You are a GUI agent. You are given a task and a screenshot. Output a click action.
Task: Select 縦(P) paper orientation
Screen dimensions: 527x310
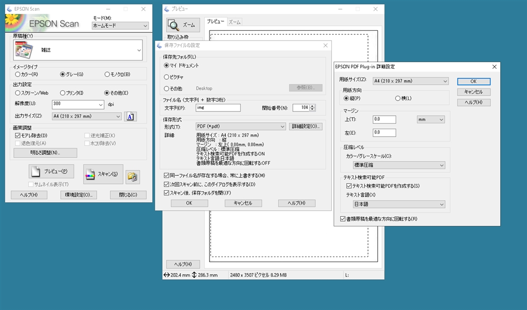coord(352,98)
